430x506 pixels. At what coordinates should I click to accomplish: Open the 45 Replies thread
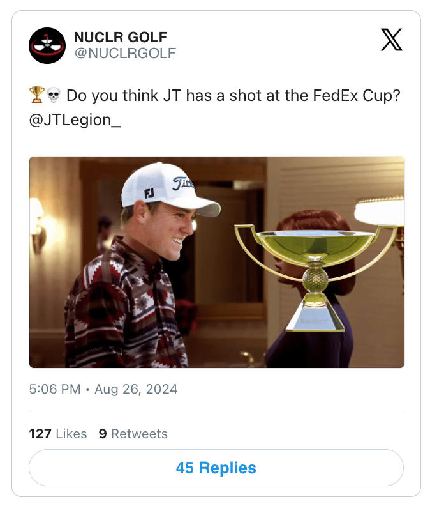pos(216,468)
